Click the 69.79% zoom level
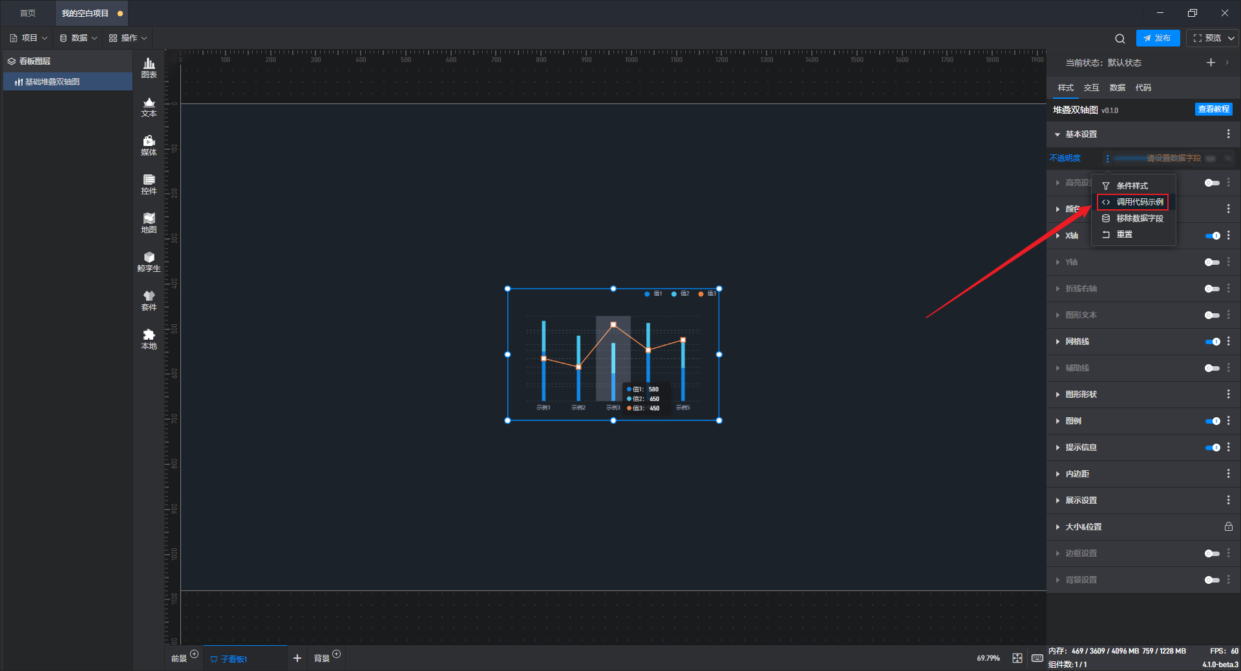The height and width of the screenshot is (671, 1241). coord(988,658)
